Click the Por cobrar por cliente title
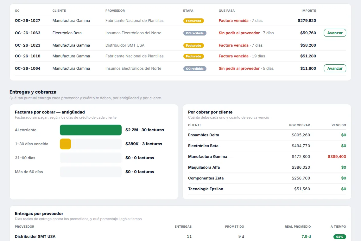This screenshot has width=361, height=241. 210,112
